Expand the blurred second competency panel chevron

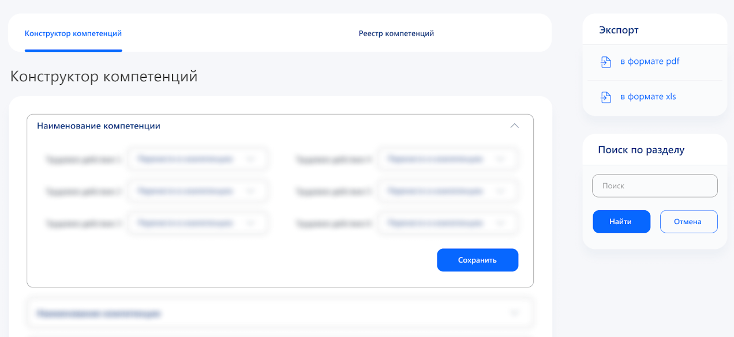coord(515,313)
